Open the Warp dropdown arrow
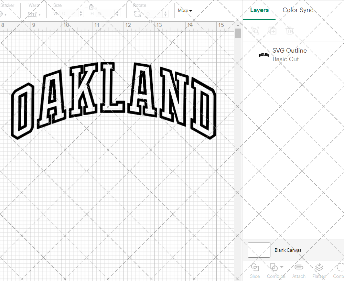 [40, 15]
